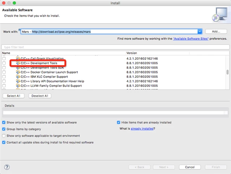This screenshot has width=231, height=174.
Task: Select the C/C++ LLVM-Family Compiler Build Support text
Action: [51, 86]
